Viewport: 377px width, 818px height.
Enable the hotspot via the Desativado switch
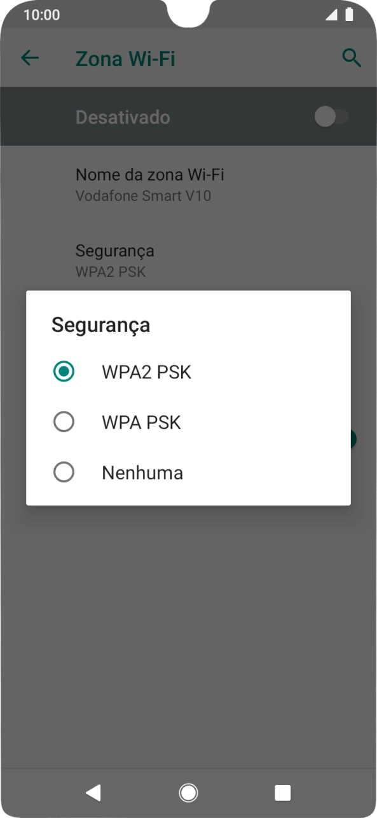(x=332, y=116)
